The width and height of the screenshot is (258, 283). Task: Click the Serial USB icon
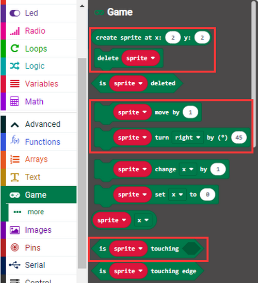pos(14,265)
